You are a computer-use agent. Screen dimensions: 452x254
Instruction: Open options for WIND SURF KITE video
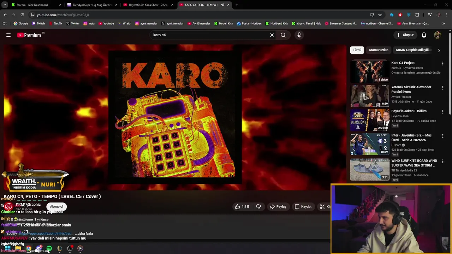(x=442, y=161)
